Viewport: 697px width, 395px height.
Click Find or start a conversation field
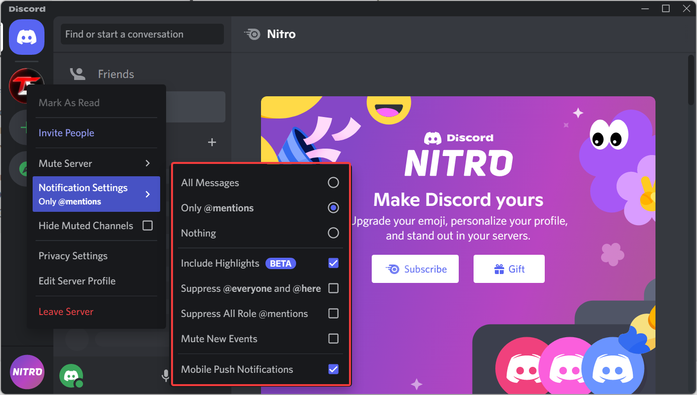[142, 34]
